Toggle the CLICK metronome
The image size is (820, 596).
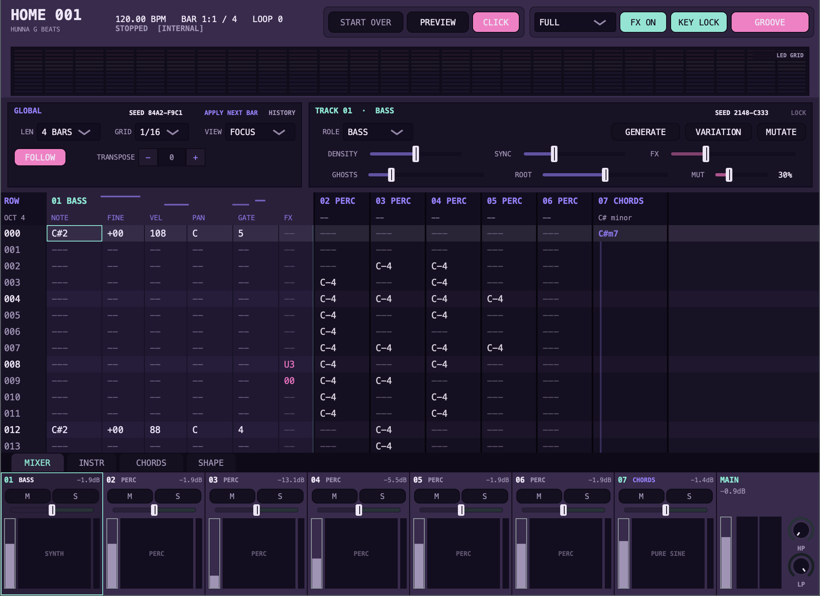[496, 22]
